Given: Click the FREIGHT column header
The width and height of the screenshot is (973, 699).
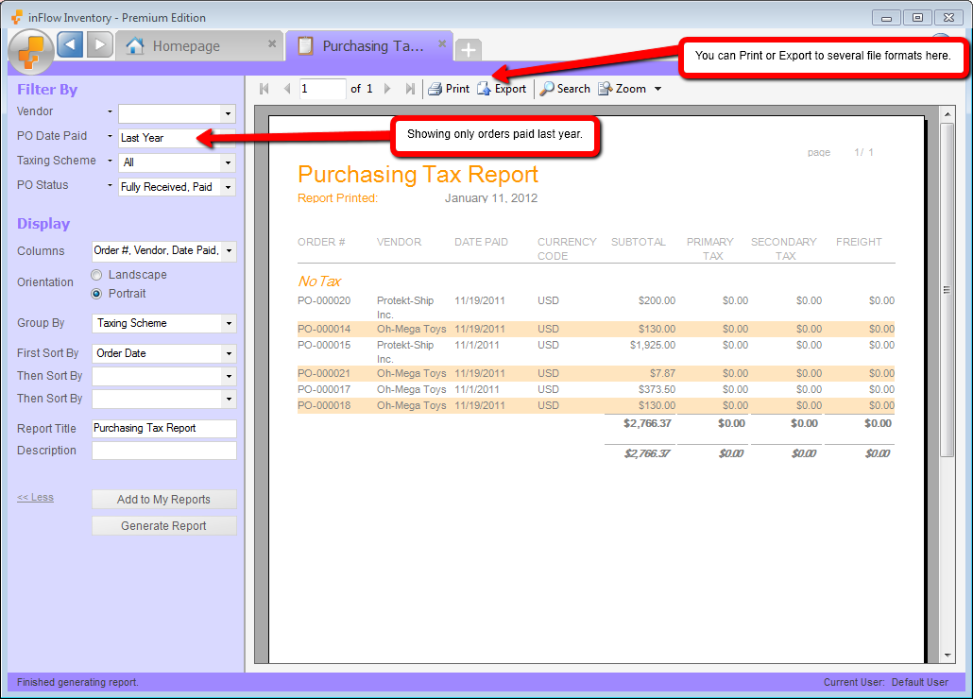Looking at the screenshot, I should click(x=859, y=243).
